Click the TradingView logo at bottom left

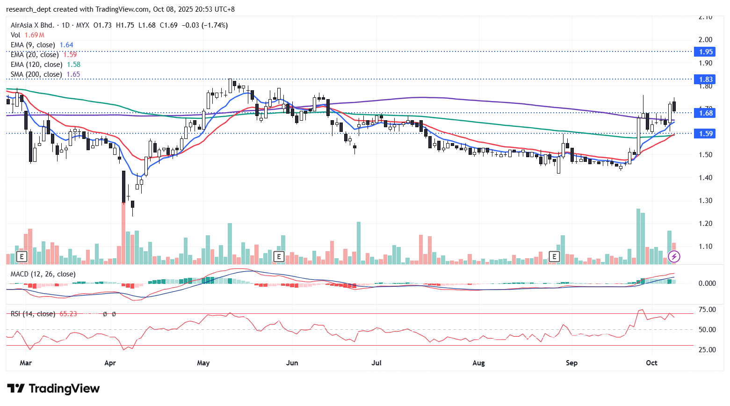(53, 389)
